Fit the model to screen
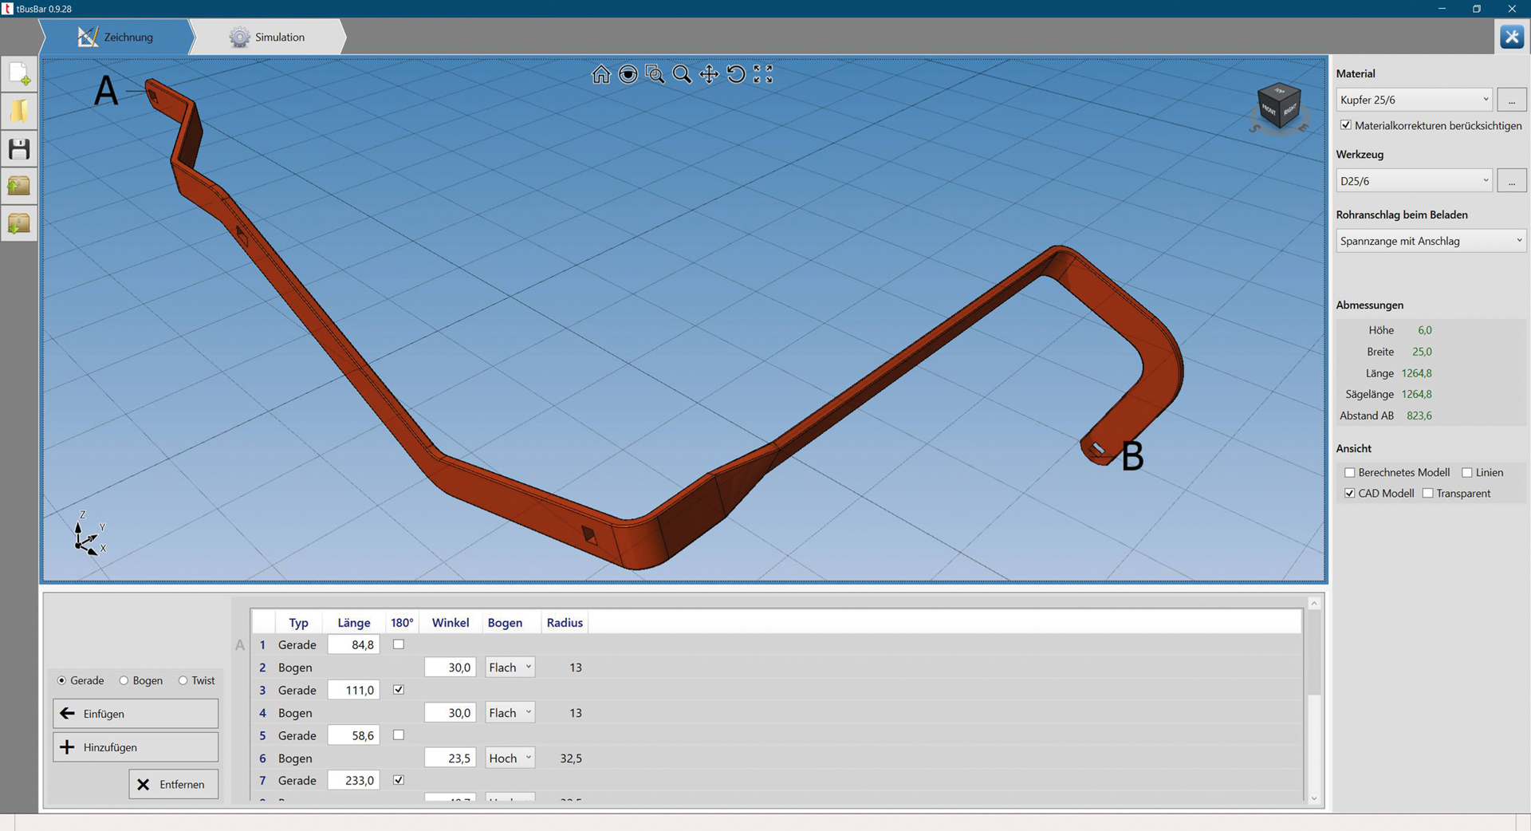The width and height of the screenshot is (1531, 831). (x=762, y=74)
